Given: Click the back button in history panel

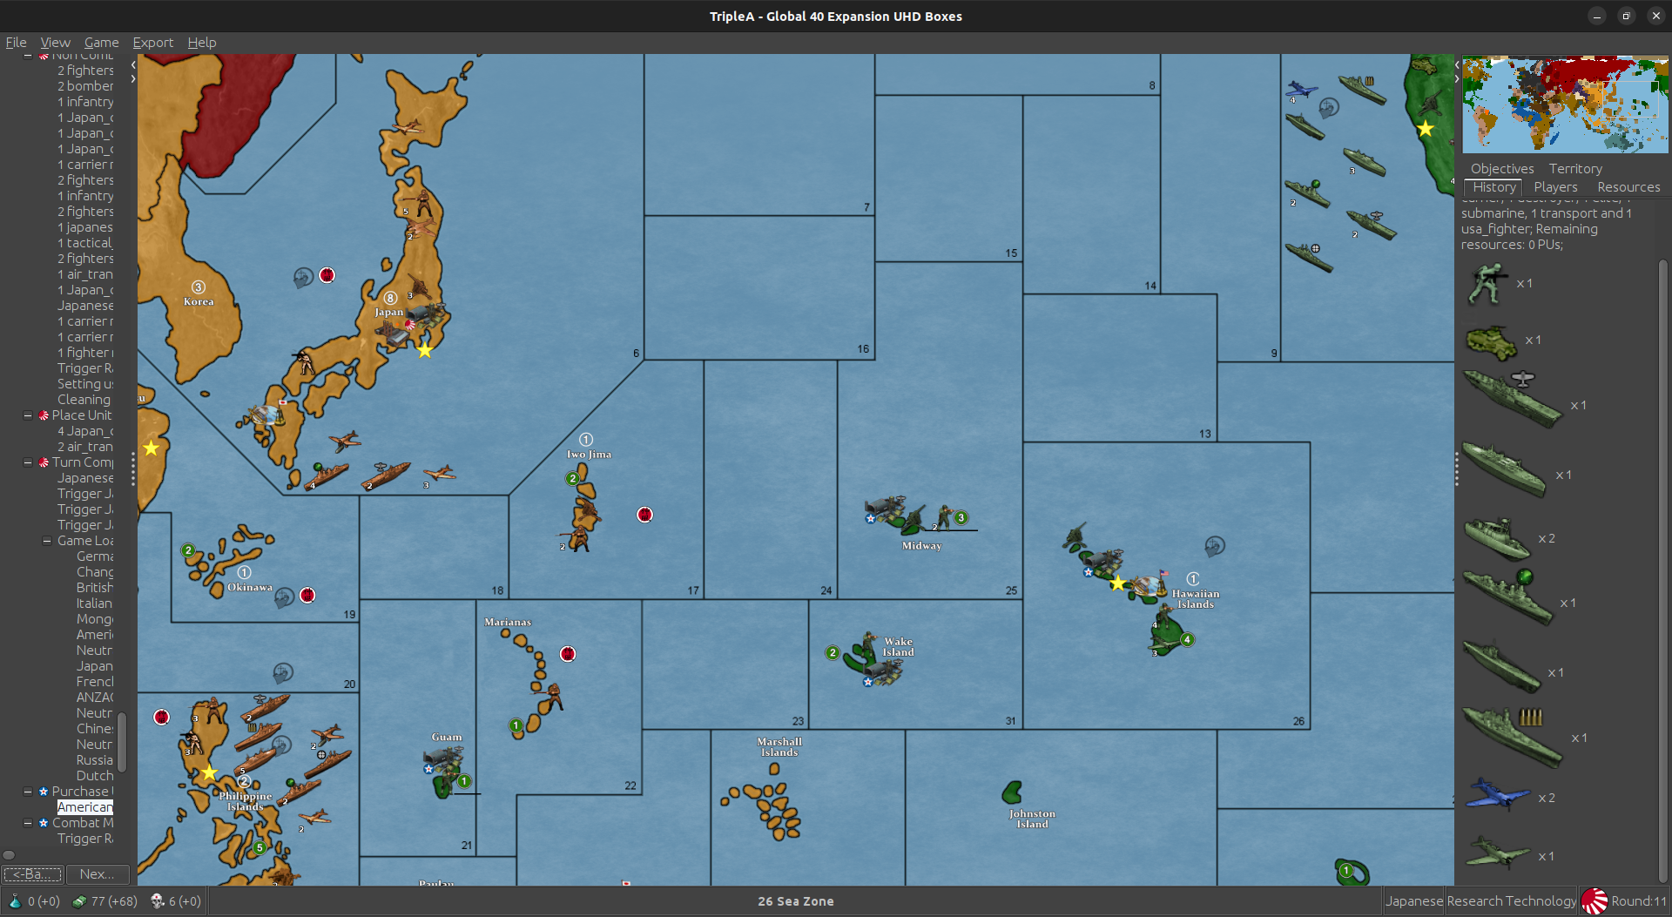Looking at the screenshot, I should point(33,873).
